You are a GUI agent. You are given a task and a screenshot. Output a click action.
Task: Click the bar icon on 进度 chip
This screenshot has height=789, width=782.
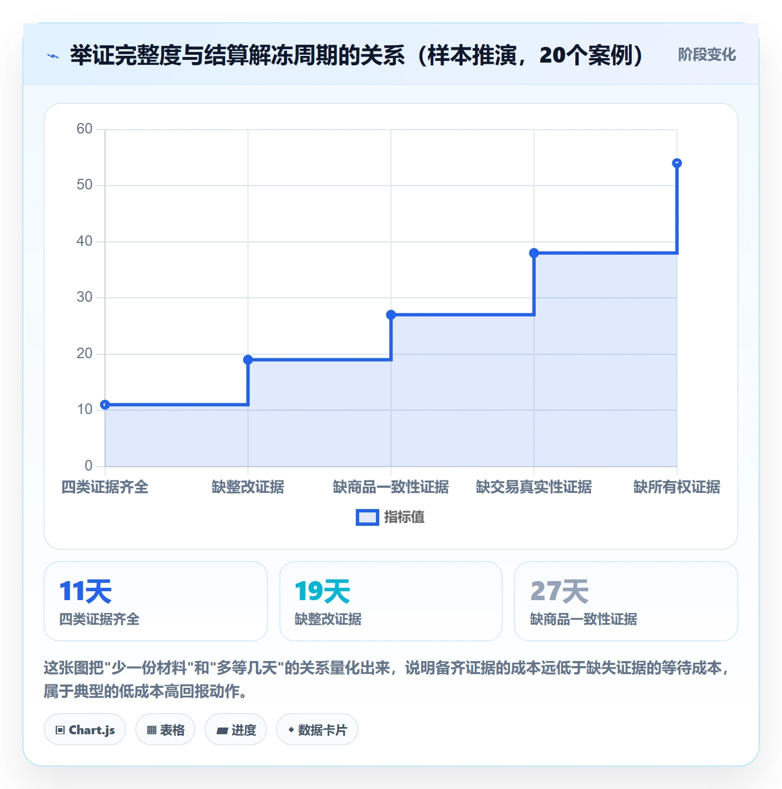222,731
